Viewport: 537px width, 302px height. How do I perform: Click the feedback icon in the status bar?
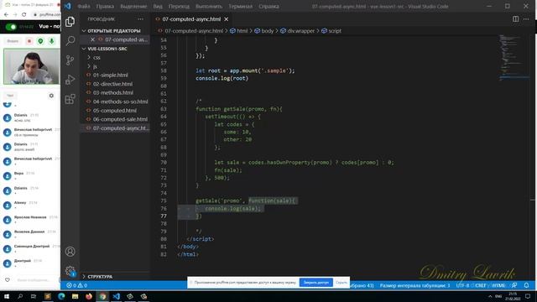(514, 285)
